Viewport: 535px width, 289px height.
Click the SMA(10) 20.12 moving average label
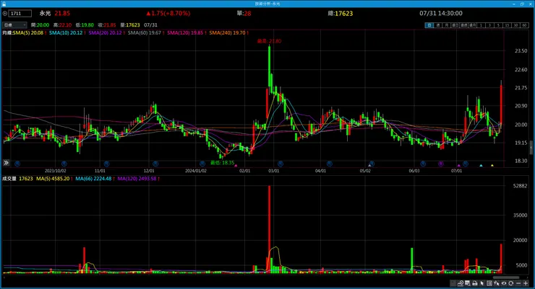67,32
